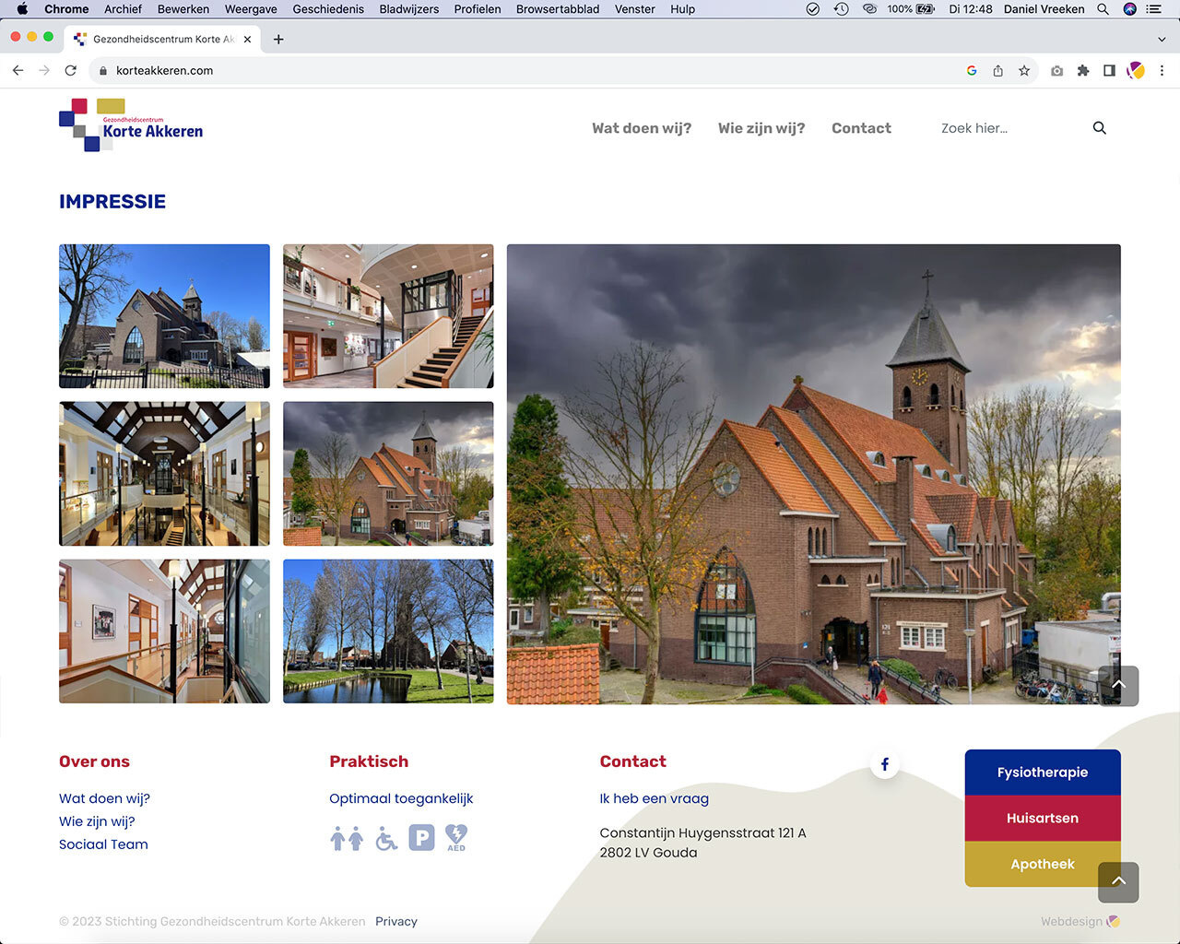Click the Google icon in address bar
This screenshot has height=944, width=1180.
pyautogui.click(x=972, y=70)
